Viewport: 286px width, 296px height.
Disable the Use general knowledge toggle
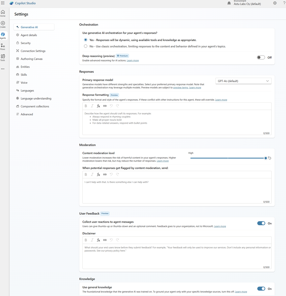261,289
